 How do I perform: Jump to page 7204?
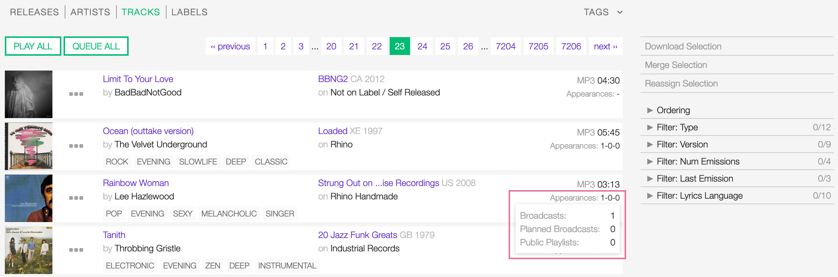(506, 46)
